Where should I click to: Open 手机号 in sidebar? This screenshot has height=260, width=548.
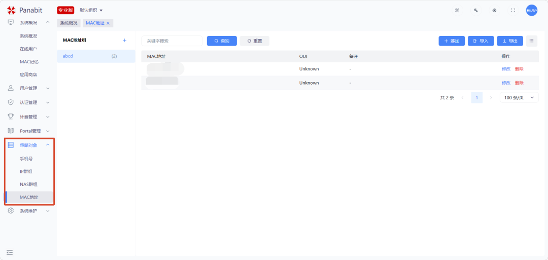(26, 159)
